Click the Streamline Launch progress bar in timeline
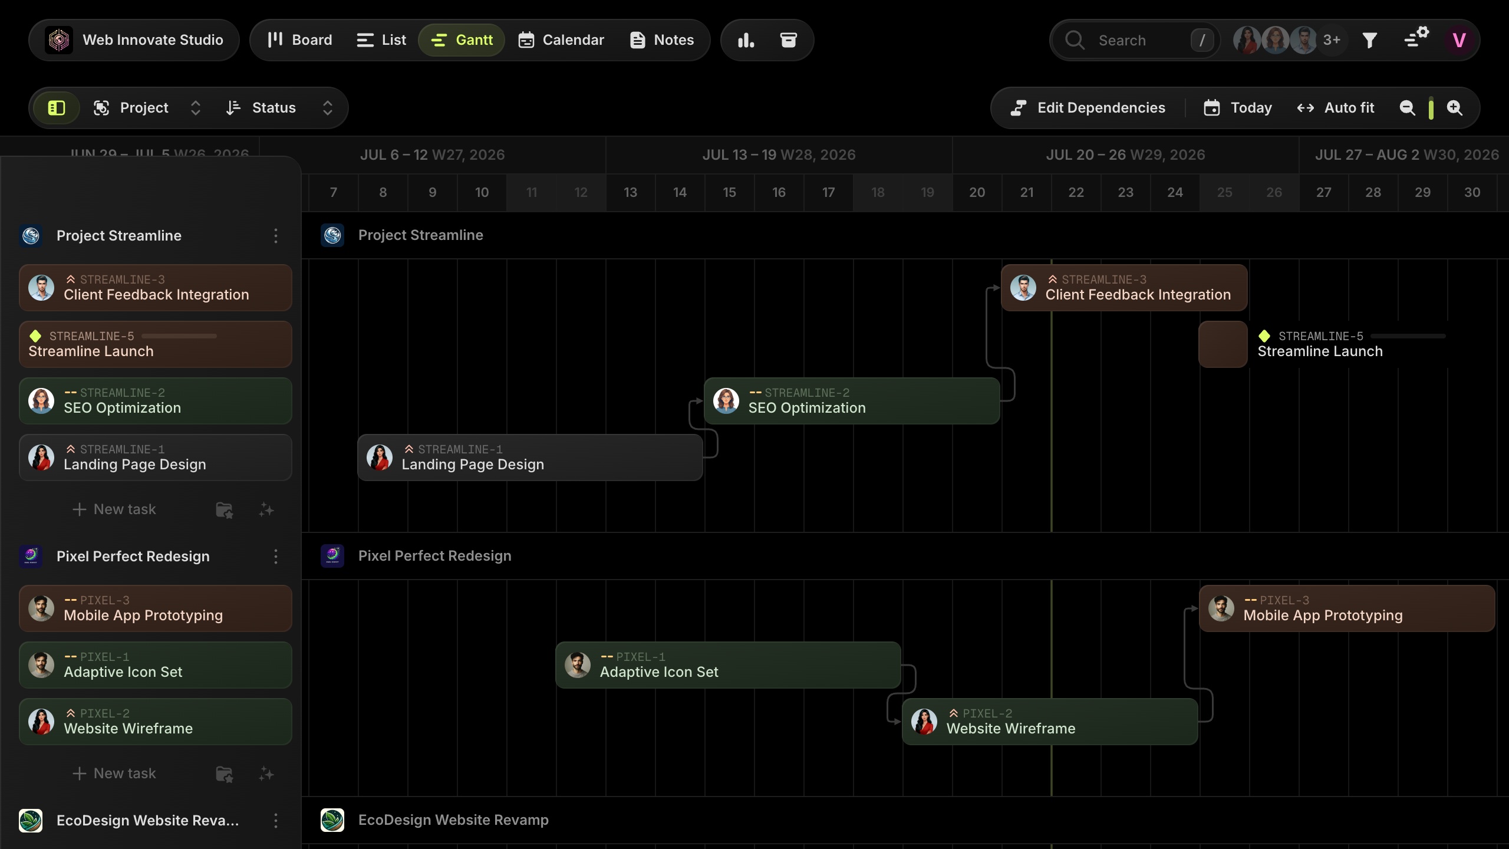This screenshot has height=849, width=1509. click(1408, 336)
